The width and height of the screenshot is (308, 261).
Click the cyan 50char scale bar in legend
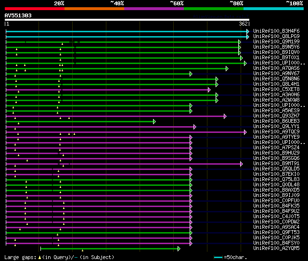click(x=218, y=257)
